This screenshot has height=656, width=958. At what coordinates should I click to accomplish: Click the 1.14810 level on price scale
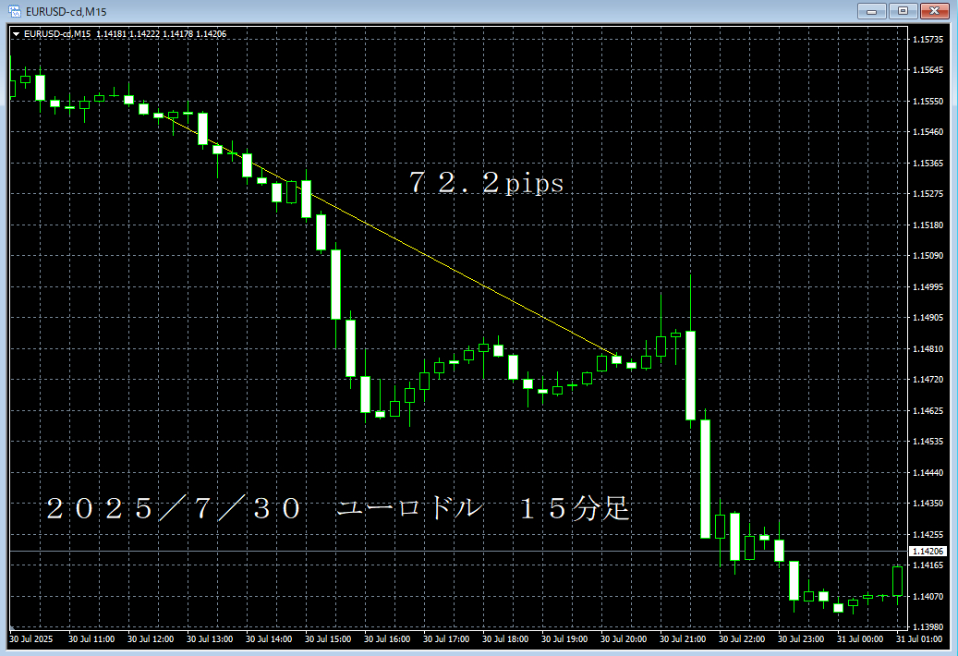pos(928,349)
